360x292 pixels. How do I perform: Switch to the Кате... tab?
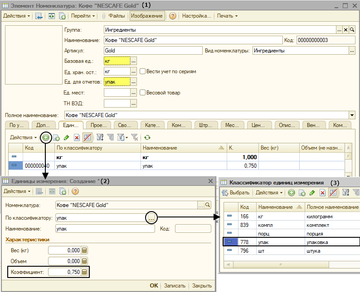click(x=152, y=125)
